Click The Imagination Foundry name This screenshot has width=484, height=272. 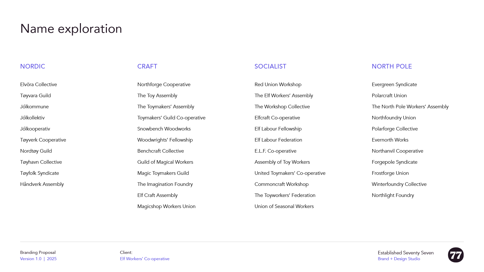coord(165,184)
